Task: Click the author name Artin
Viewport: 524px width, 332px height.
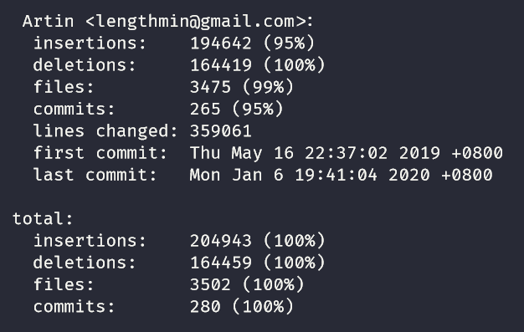Action: click(x=48, y=22)
